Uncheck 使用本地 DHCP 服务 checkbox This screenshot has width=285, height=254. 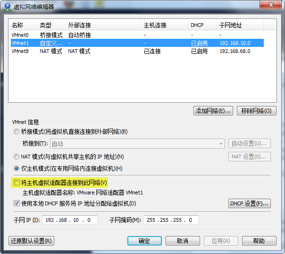[x=17, y=203]
